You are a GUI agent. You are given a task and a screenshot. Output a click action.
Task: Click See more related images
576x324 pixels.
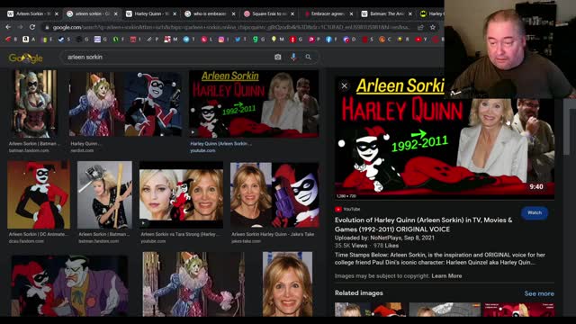[539, 293]
